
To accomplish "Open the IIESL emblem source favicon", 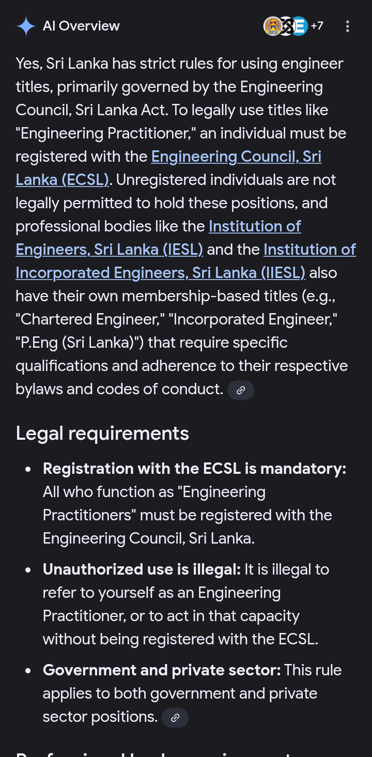I will click(272, 26).
